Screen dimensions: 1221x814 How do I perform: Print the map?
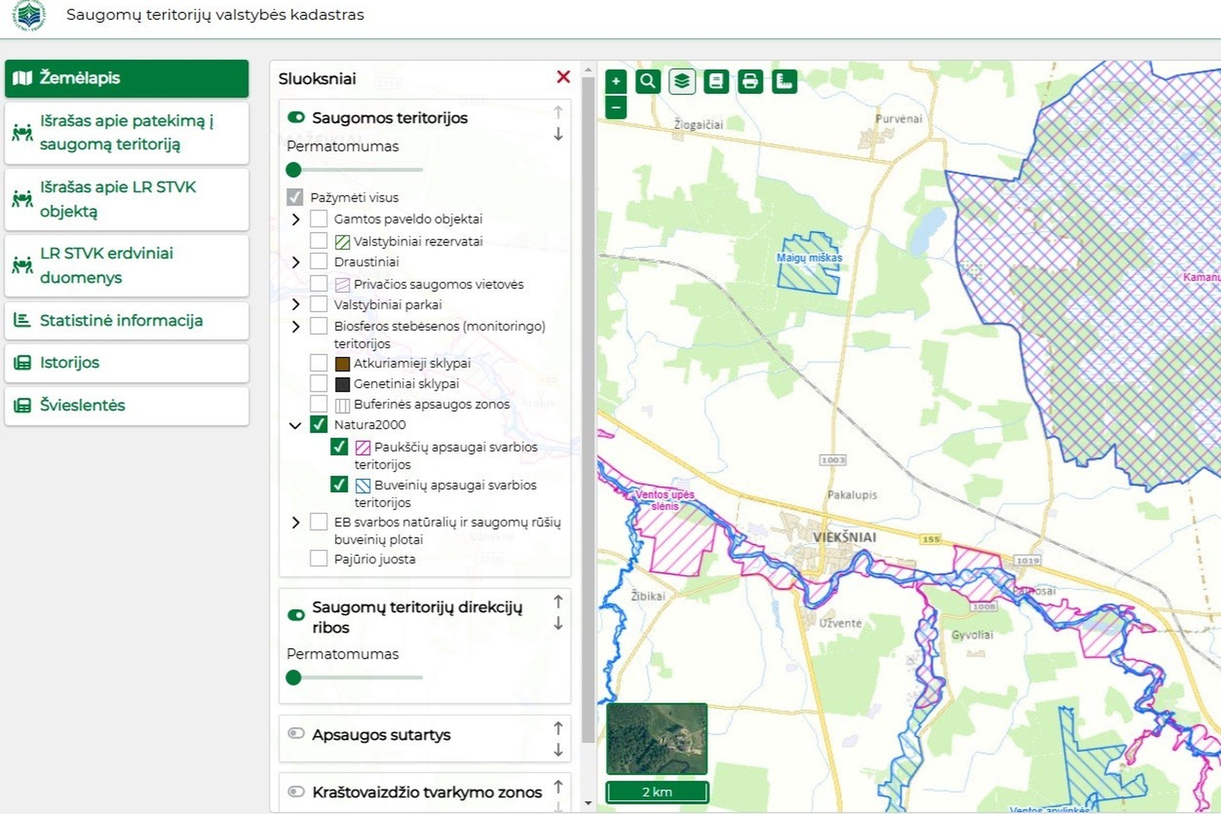point(750,81)
